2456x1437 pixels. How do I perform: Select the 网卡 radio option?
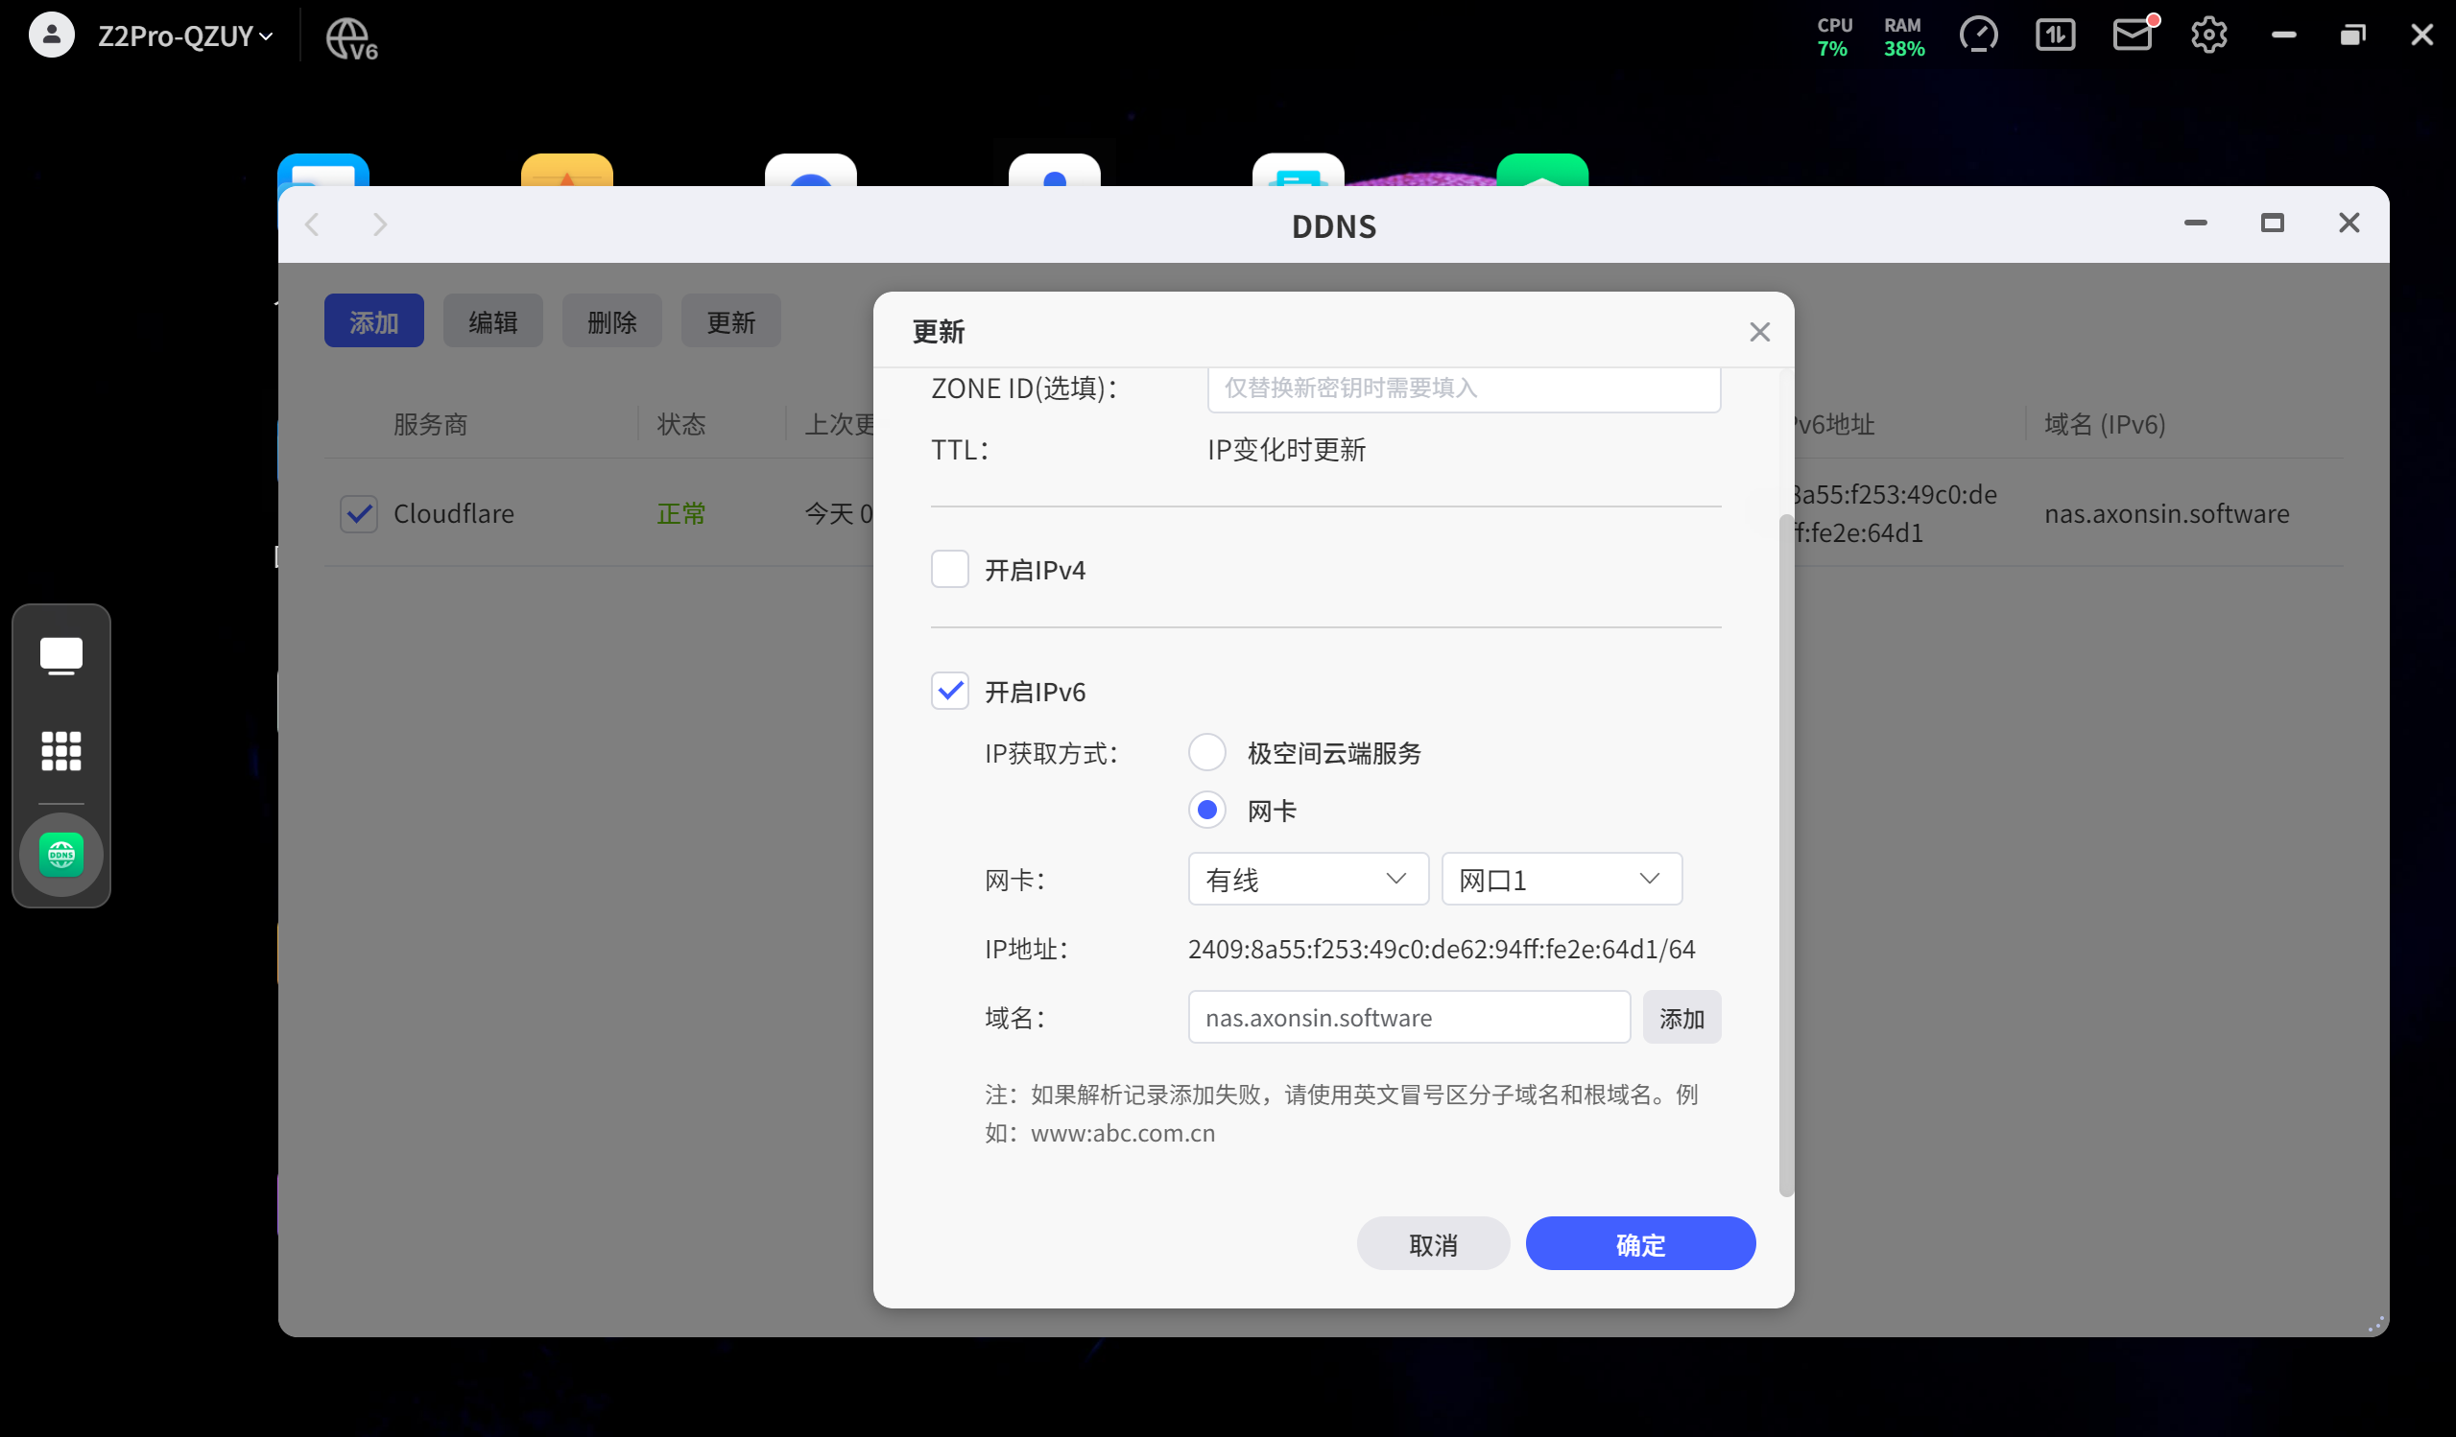coord(1206,810)
